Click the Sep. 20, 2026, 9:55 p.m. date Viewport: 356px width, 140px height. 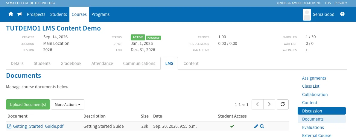pos(175,126)
